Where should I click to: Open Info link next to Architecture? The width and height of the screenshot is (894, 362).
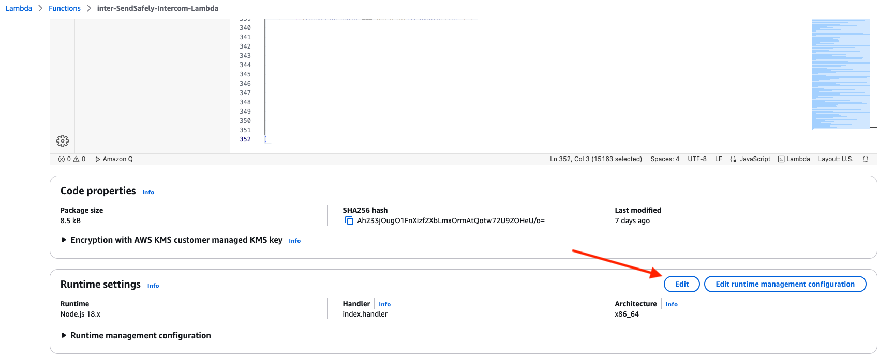(x=672, y=304)
